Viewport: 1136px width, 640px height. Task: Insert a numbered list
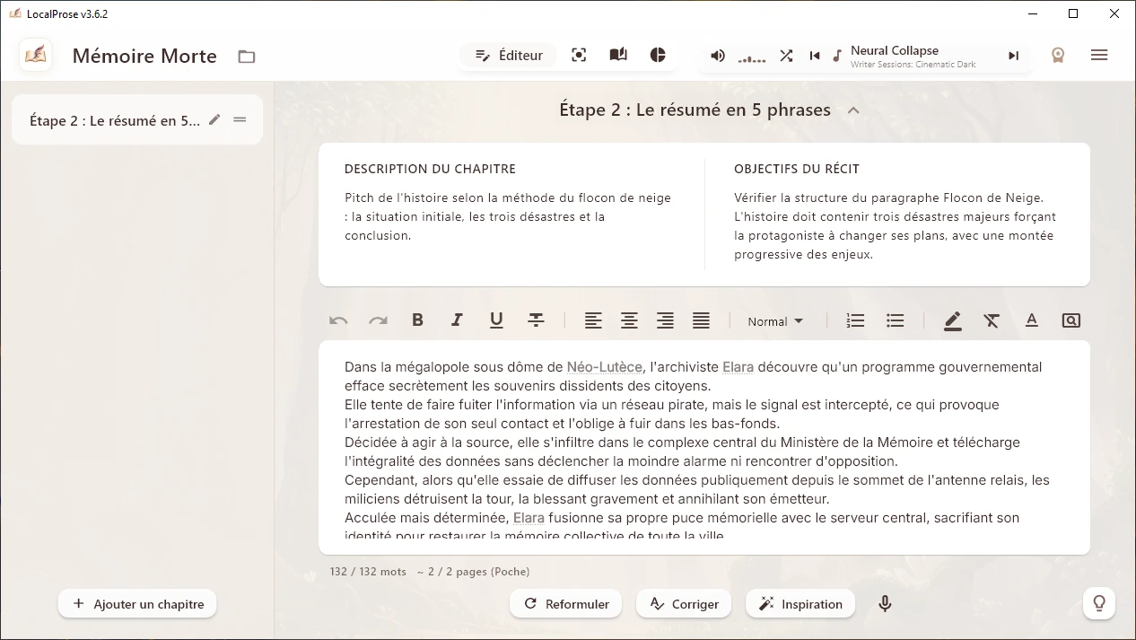pyautogui.click(x=855, y=320)
